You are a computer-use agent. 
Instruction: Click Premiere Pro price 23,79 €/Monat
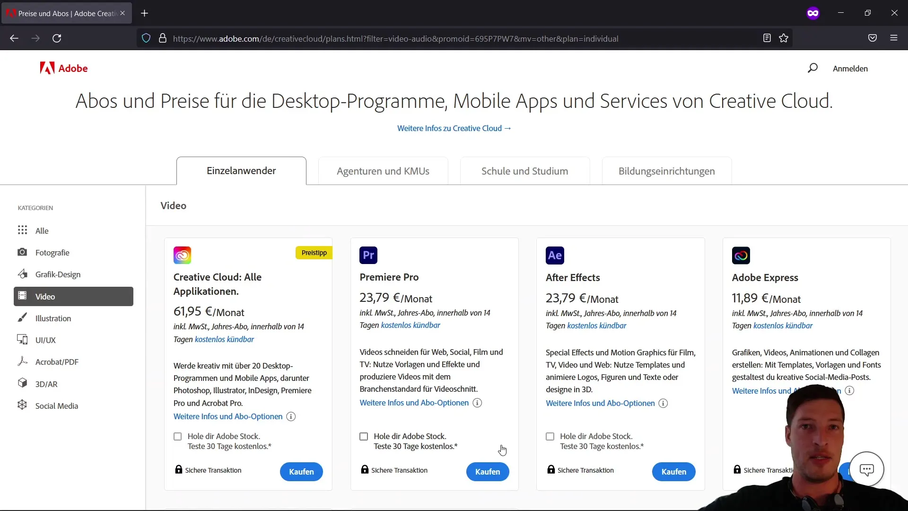(396, 298)
